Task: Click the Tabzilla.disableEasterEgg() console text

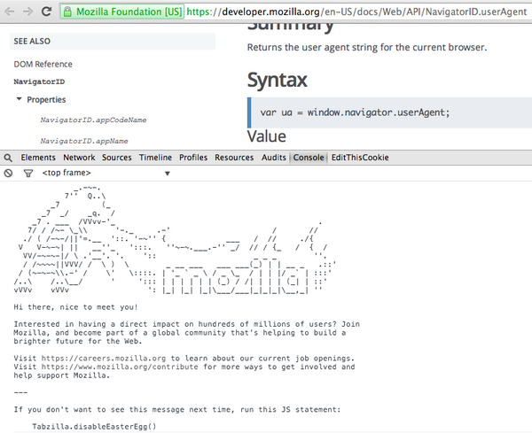Action: (x=94, y=427)
